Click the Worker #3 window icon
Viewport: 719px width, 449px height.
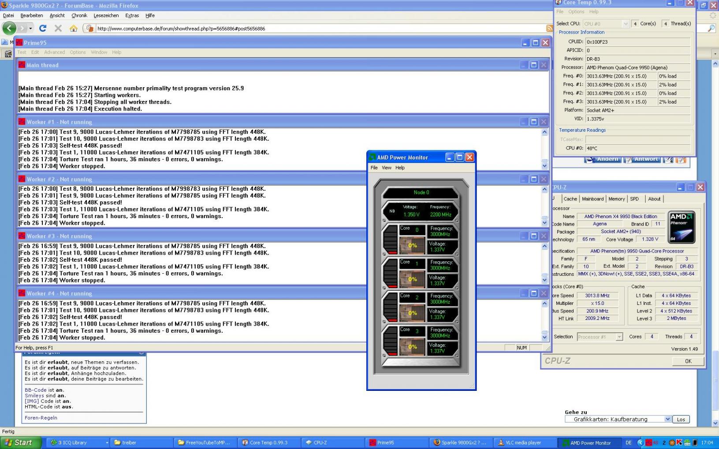click(22, 236)
